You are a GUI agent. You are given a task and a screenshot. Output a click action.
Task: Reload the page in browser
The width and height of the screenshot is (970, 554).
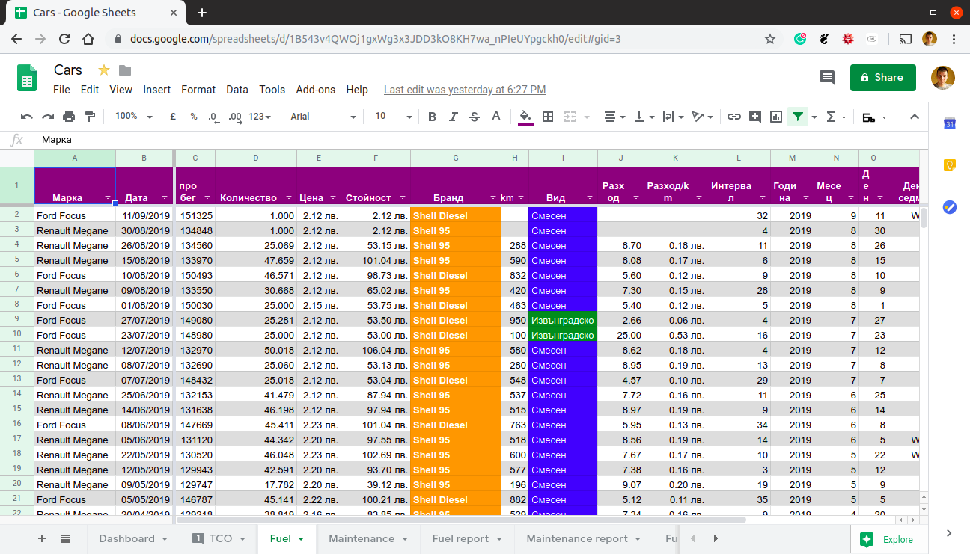pyautogui.click(x=64, y=39)
